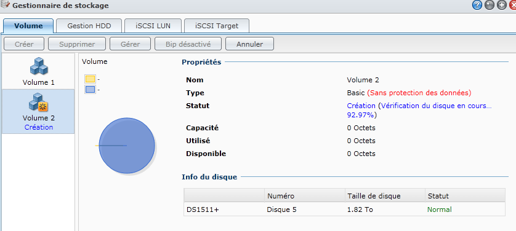Open the help question-mark icon

click(x=477, y=6)
